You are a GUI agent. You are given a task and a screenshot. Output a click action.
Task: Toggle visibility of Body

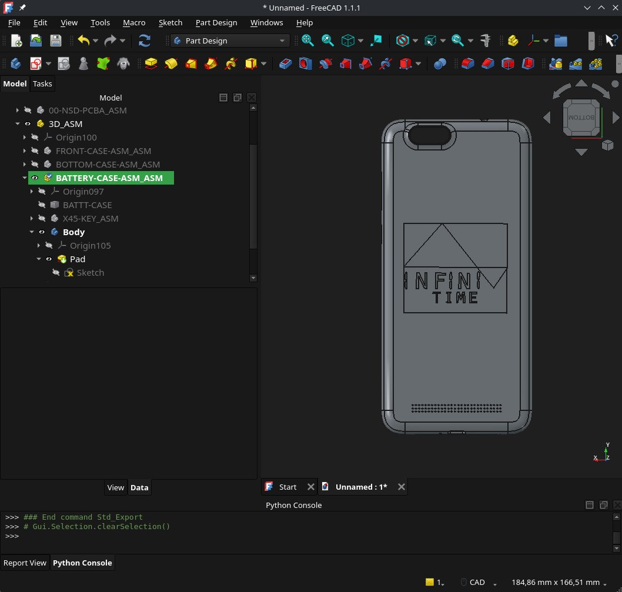click(42, 232)
